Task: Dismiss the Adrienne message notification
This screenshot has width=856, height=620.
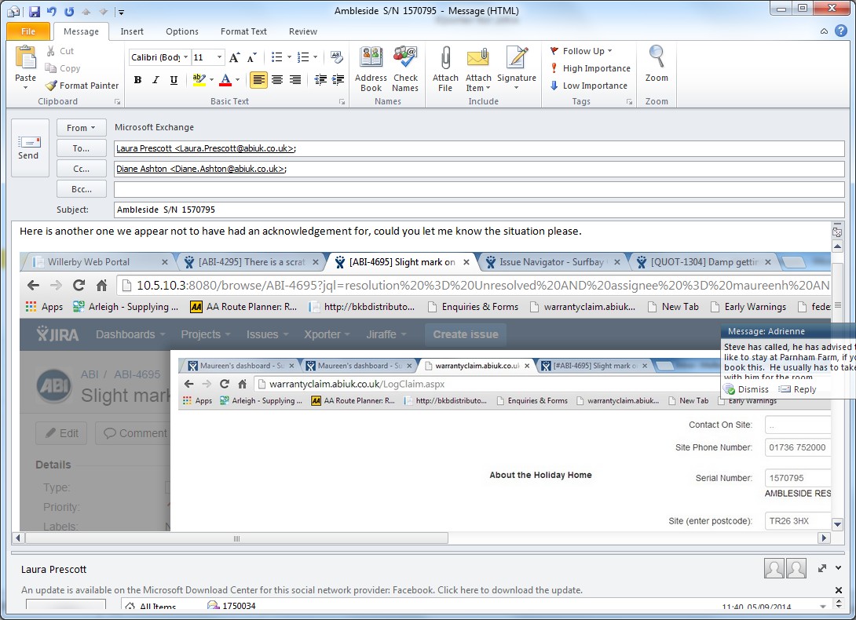Action: 746,389
